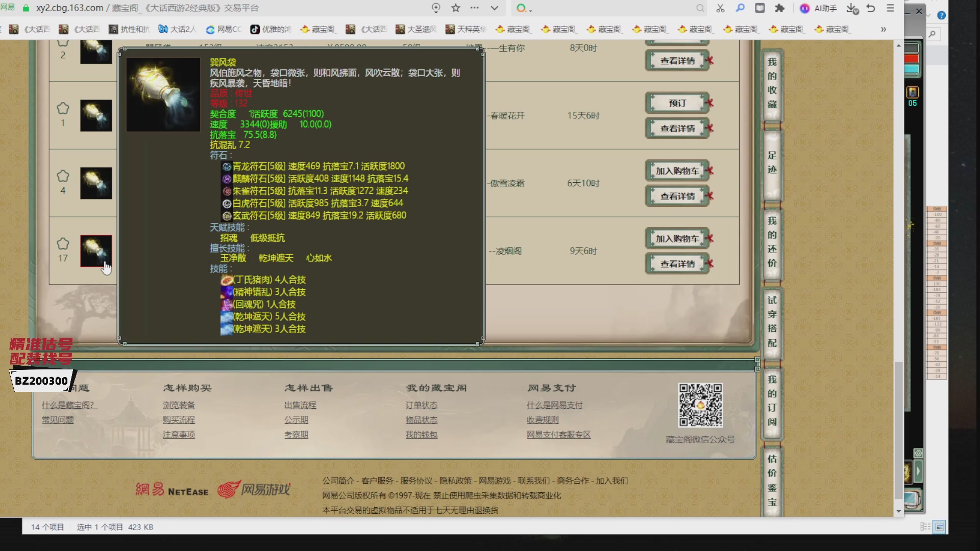Open the 购买流程 link
The image size is (980, 551).
[x=179, y=420]
